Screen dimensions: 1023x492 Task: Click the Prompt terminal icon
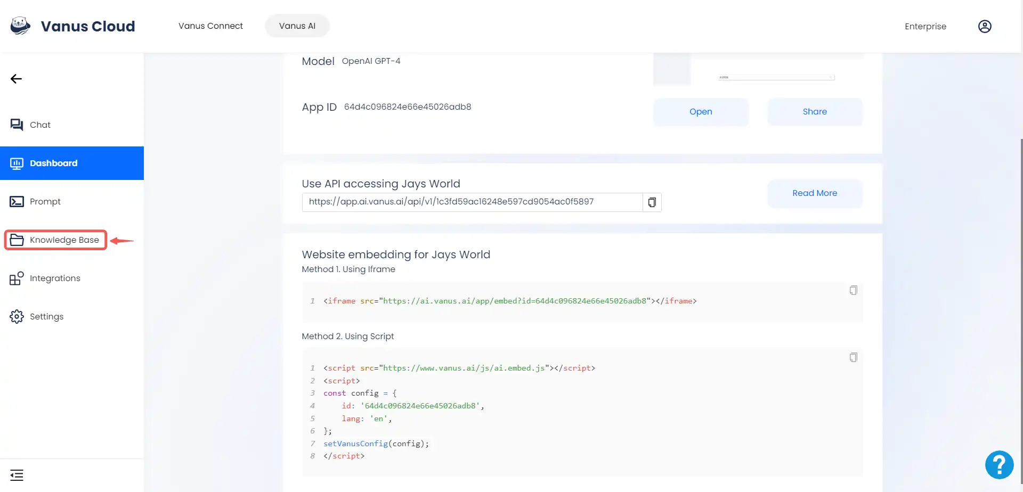[x=17, y=201]
